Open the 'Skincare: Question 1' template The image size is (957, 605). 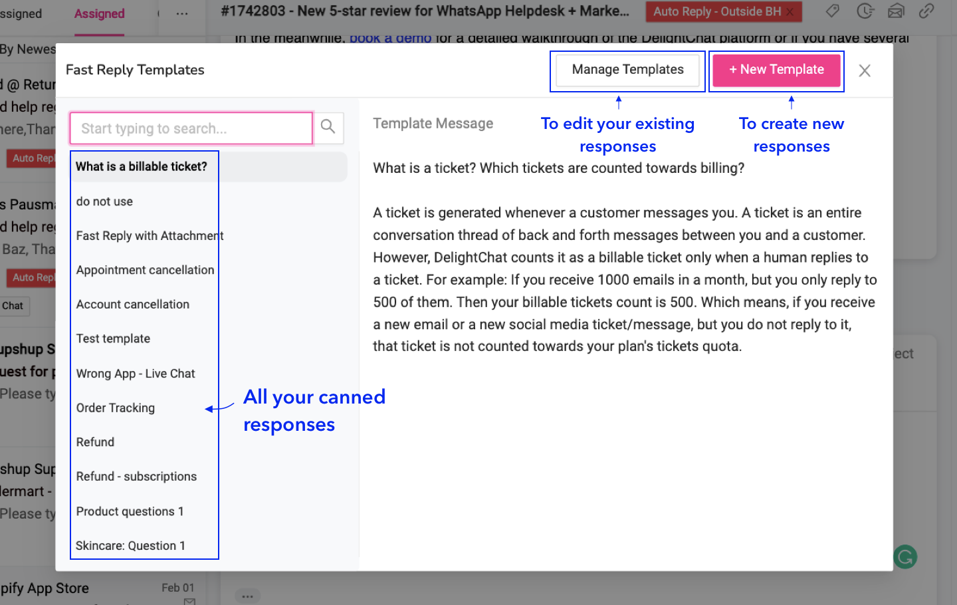130,546
